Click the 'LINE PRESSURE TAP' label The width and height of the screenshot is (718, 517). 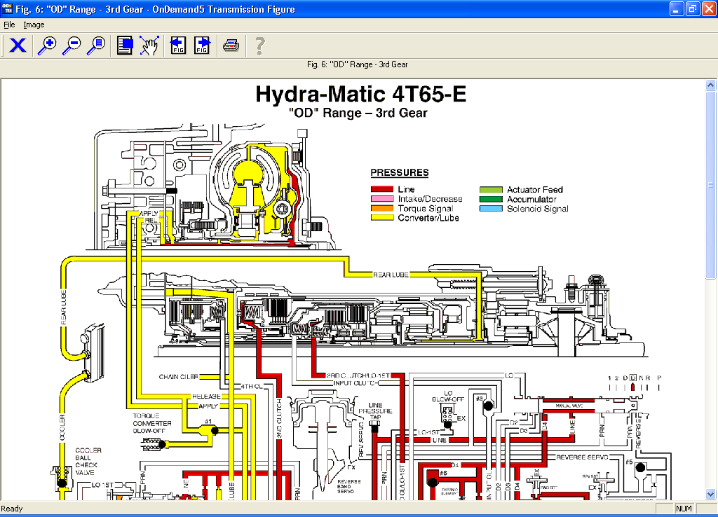coord(376,411)
